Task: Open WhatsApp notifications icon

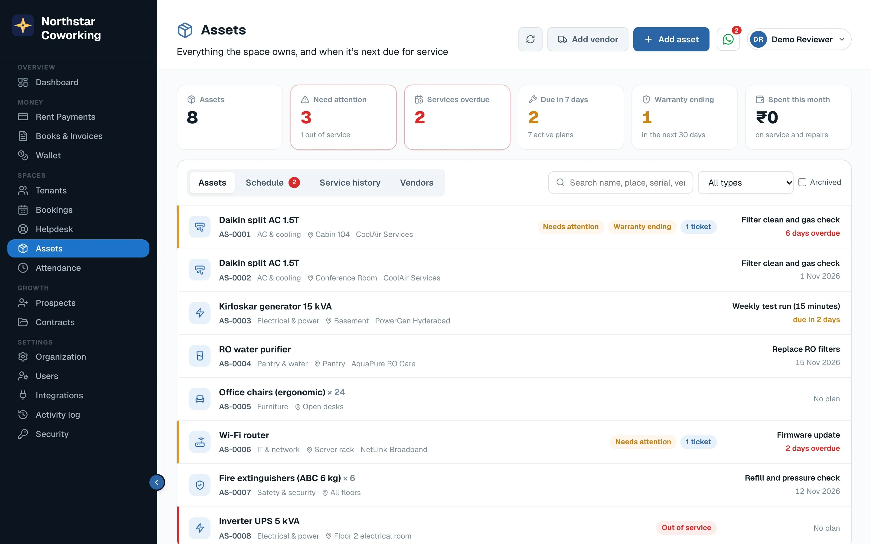Action: [x=728, y=39]
